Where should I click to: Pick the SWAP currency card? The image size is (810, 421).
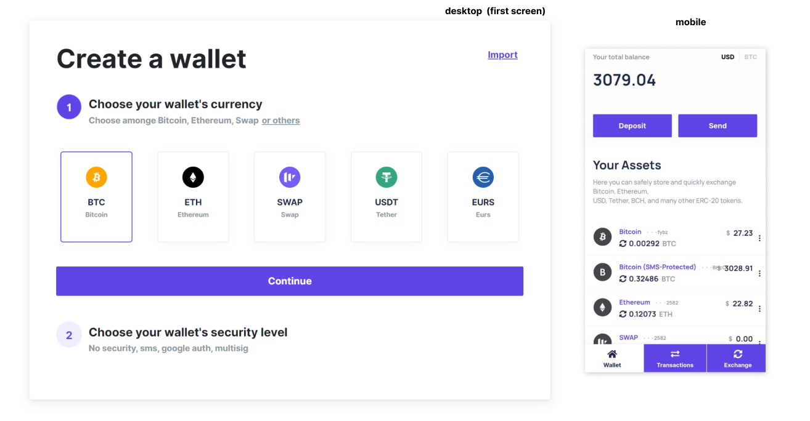[x=290, y=197]
